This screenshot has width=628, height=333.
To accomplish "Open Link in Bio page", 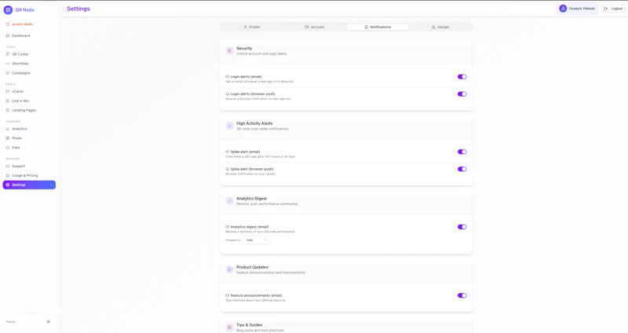I will (x=20, y=101).
